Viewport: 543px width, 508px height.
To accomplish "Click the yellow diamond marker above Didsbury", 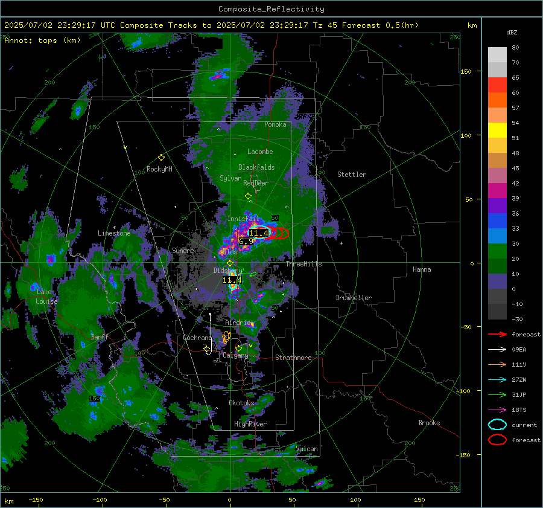I will tap(230, 263).
